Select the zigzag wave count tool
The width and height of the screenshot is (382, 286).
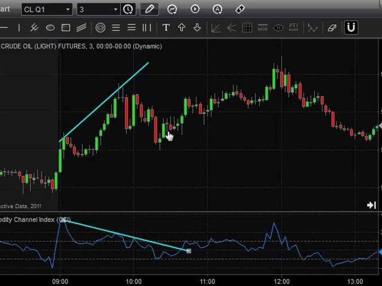pos(313,28)
